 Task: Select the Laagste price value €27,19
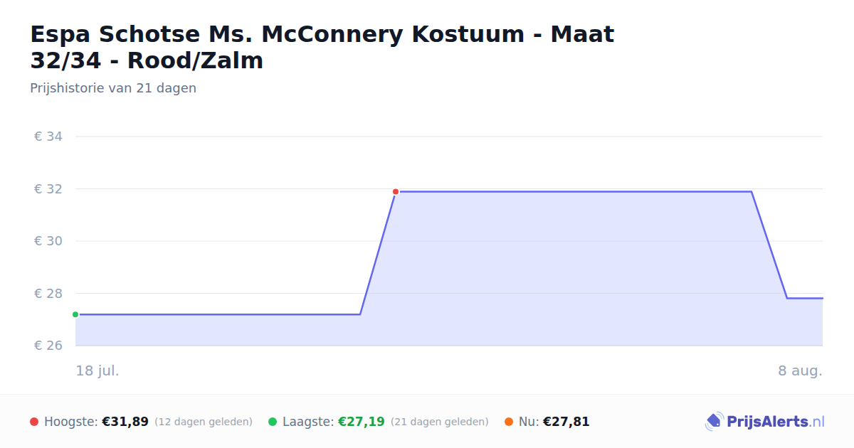click(x=362, y=422)
